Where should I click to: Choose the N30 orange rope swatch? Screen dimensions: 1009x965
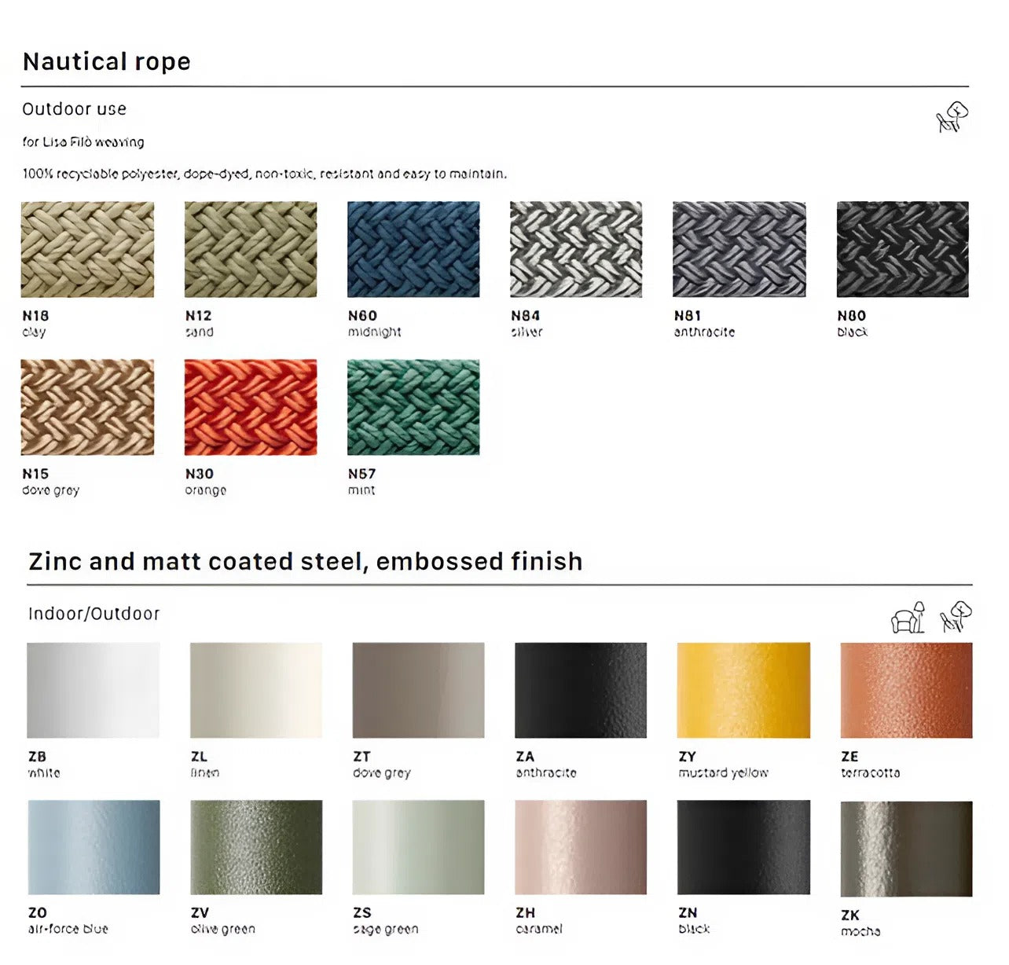251,407
